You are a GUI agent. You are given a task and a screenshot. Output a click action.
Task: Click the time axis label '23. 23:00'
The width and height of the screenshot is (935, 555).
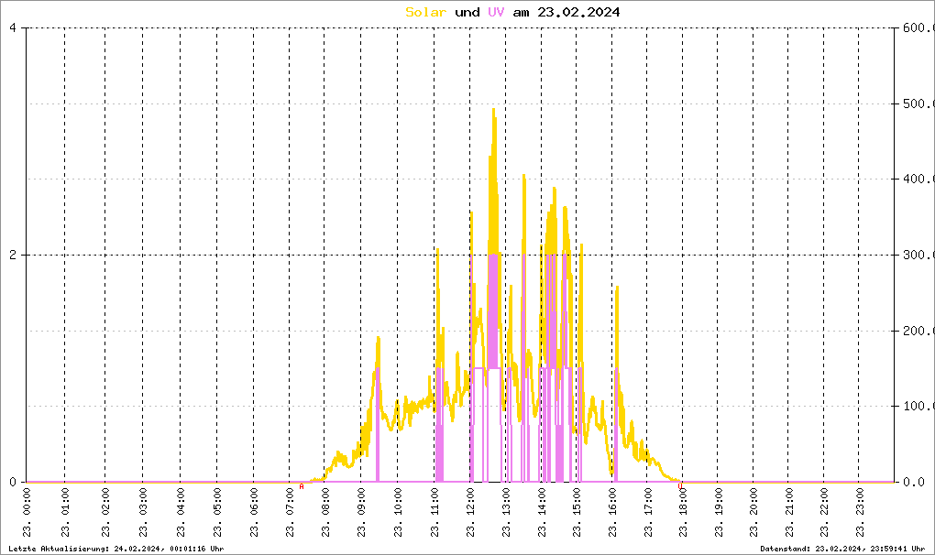pos(860,512)
